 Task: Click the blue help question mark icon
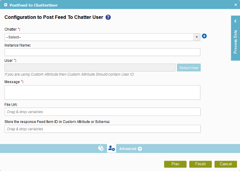[108, 17]
